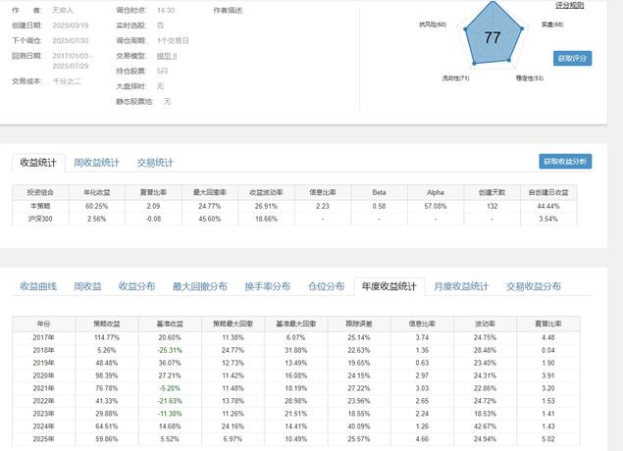Click the 获取评分 button

[x=573, y=59]
